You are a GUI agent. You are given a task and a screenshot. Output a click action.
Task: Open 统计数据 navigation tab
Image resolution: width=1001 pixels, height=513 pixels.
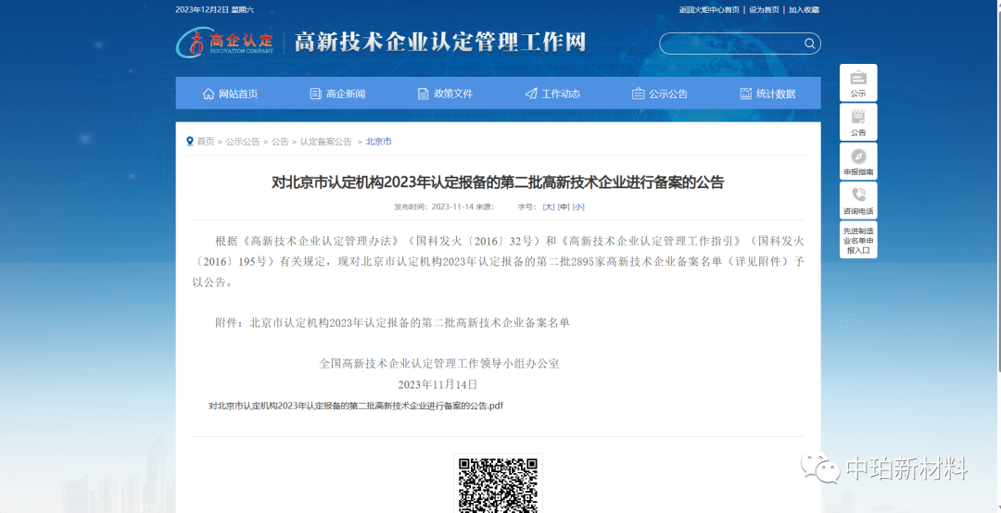pyautogui.click(x=767, y=94)
